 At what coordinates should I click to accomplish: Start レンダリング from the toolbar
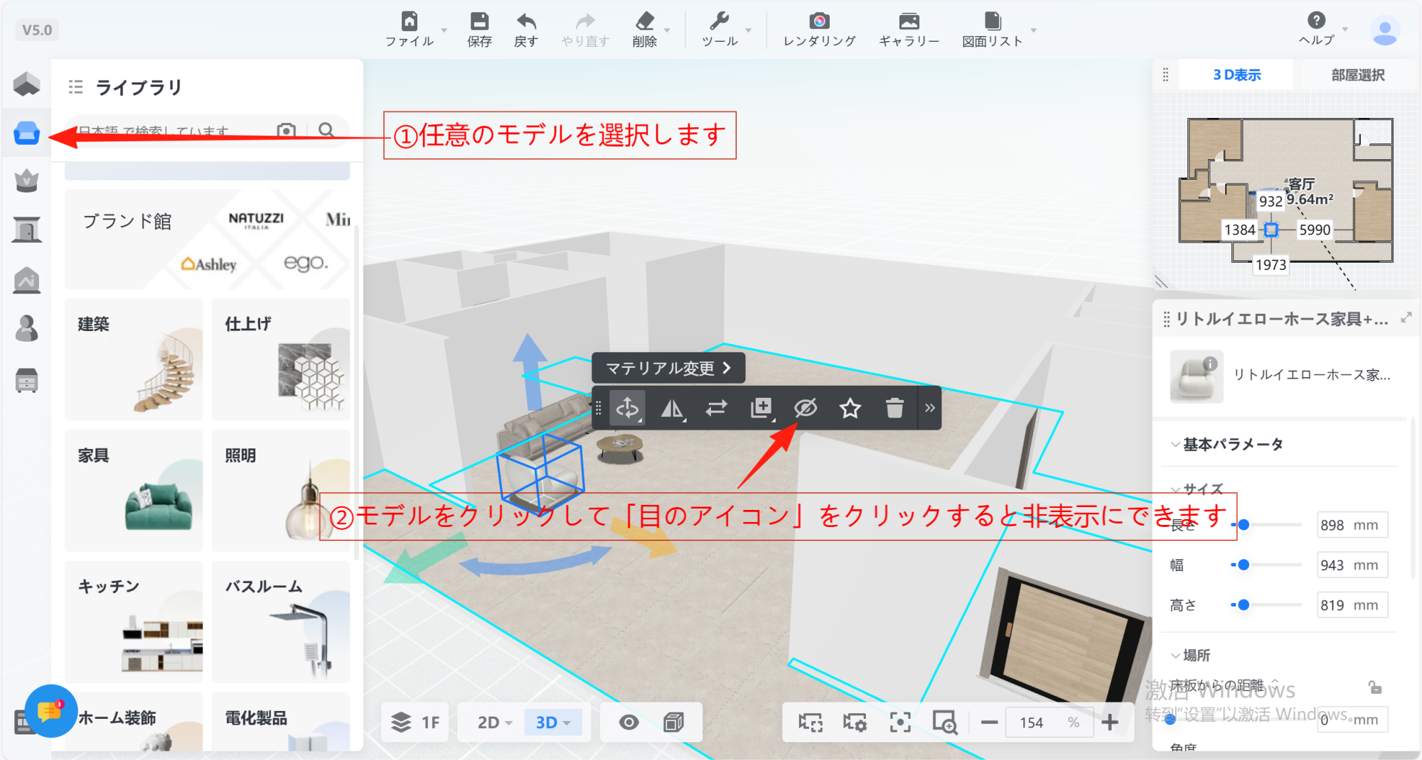coord(819,30)
